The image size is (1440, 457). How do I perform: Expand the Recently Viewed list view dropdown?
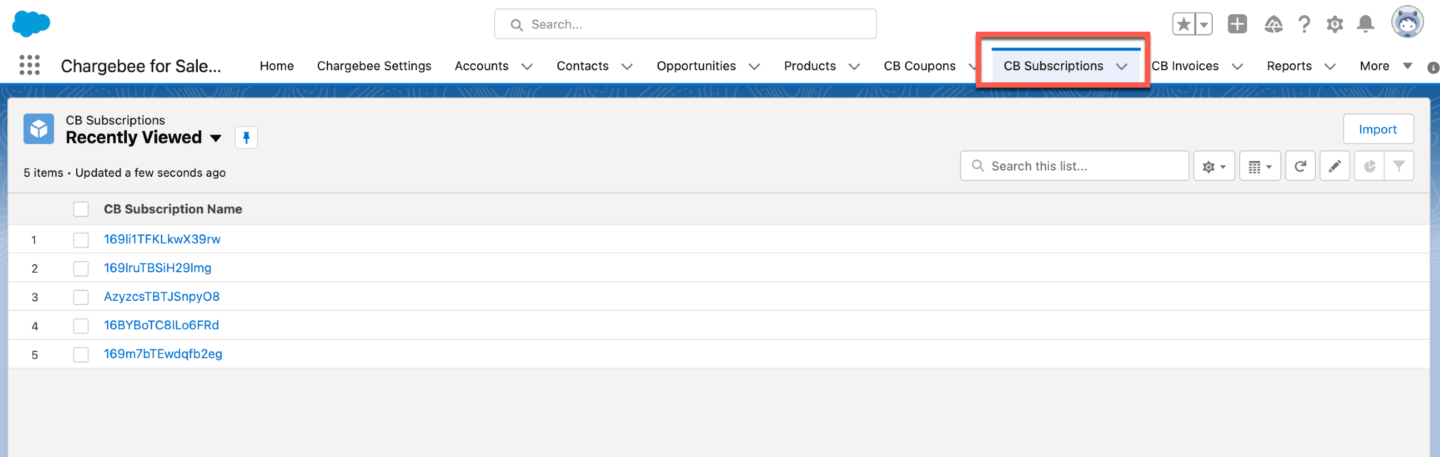tap(216, 138)
